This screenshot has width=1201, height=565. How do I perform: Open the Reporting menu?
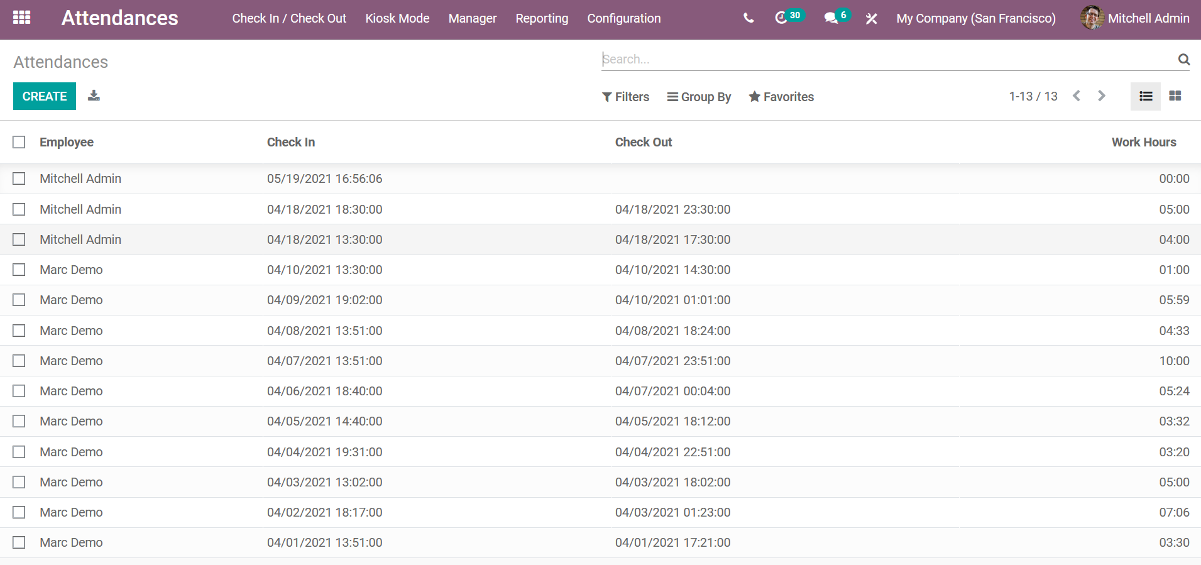[x=541, y=19]
